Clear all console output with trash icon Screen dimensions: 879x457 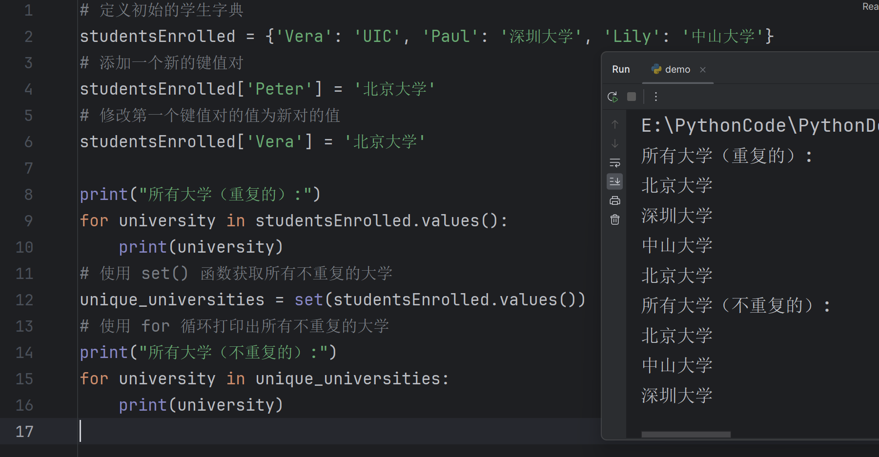click(x=615, y=219)
